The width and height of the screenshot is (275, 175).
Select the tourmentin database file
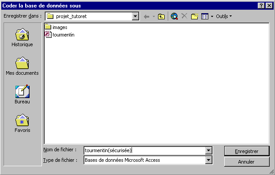pos(60,35)
